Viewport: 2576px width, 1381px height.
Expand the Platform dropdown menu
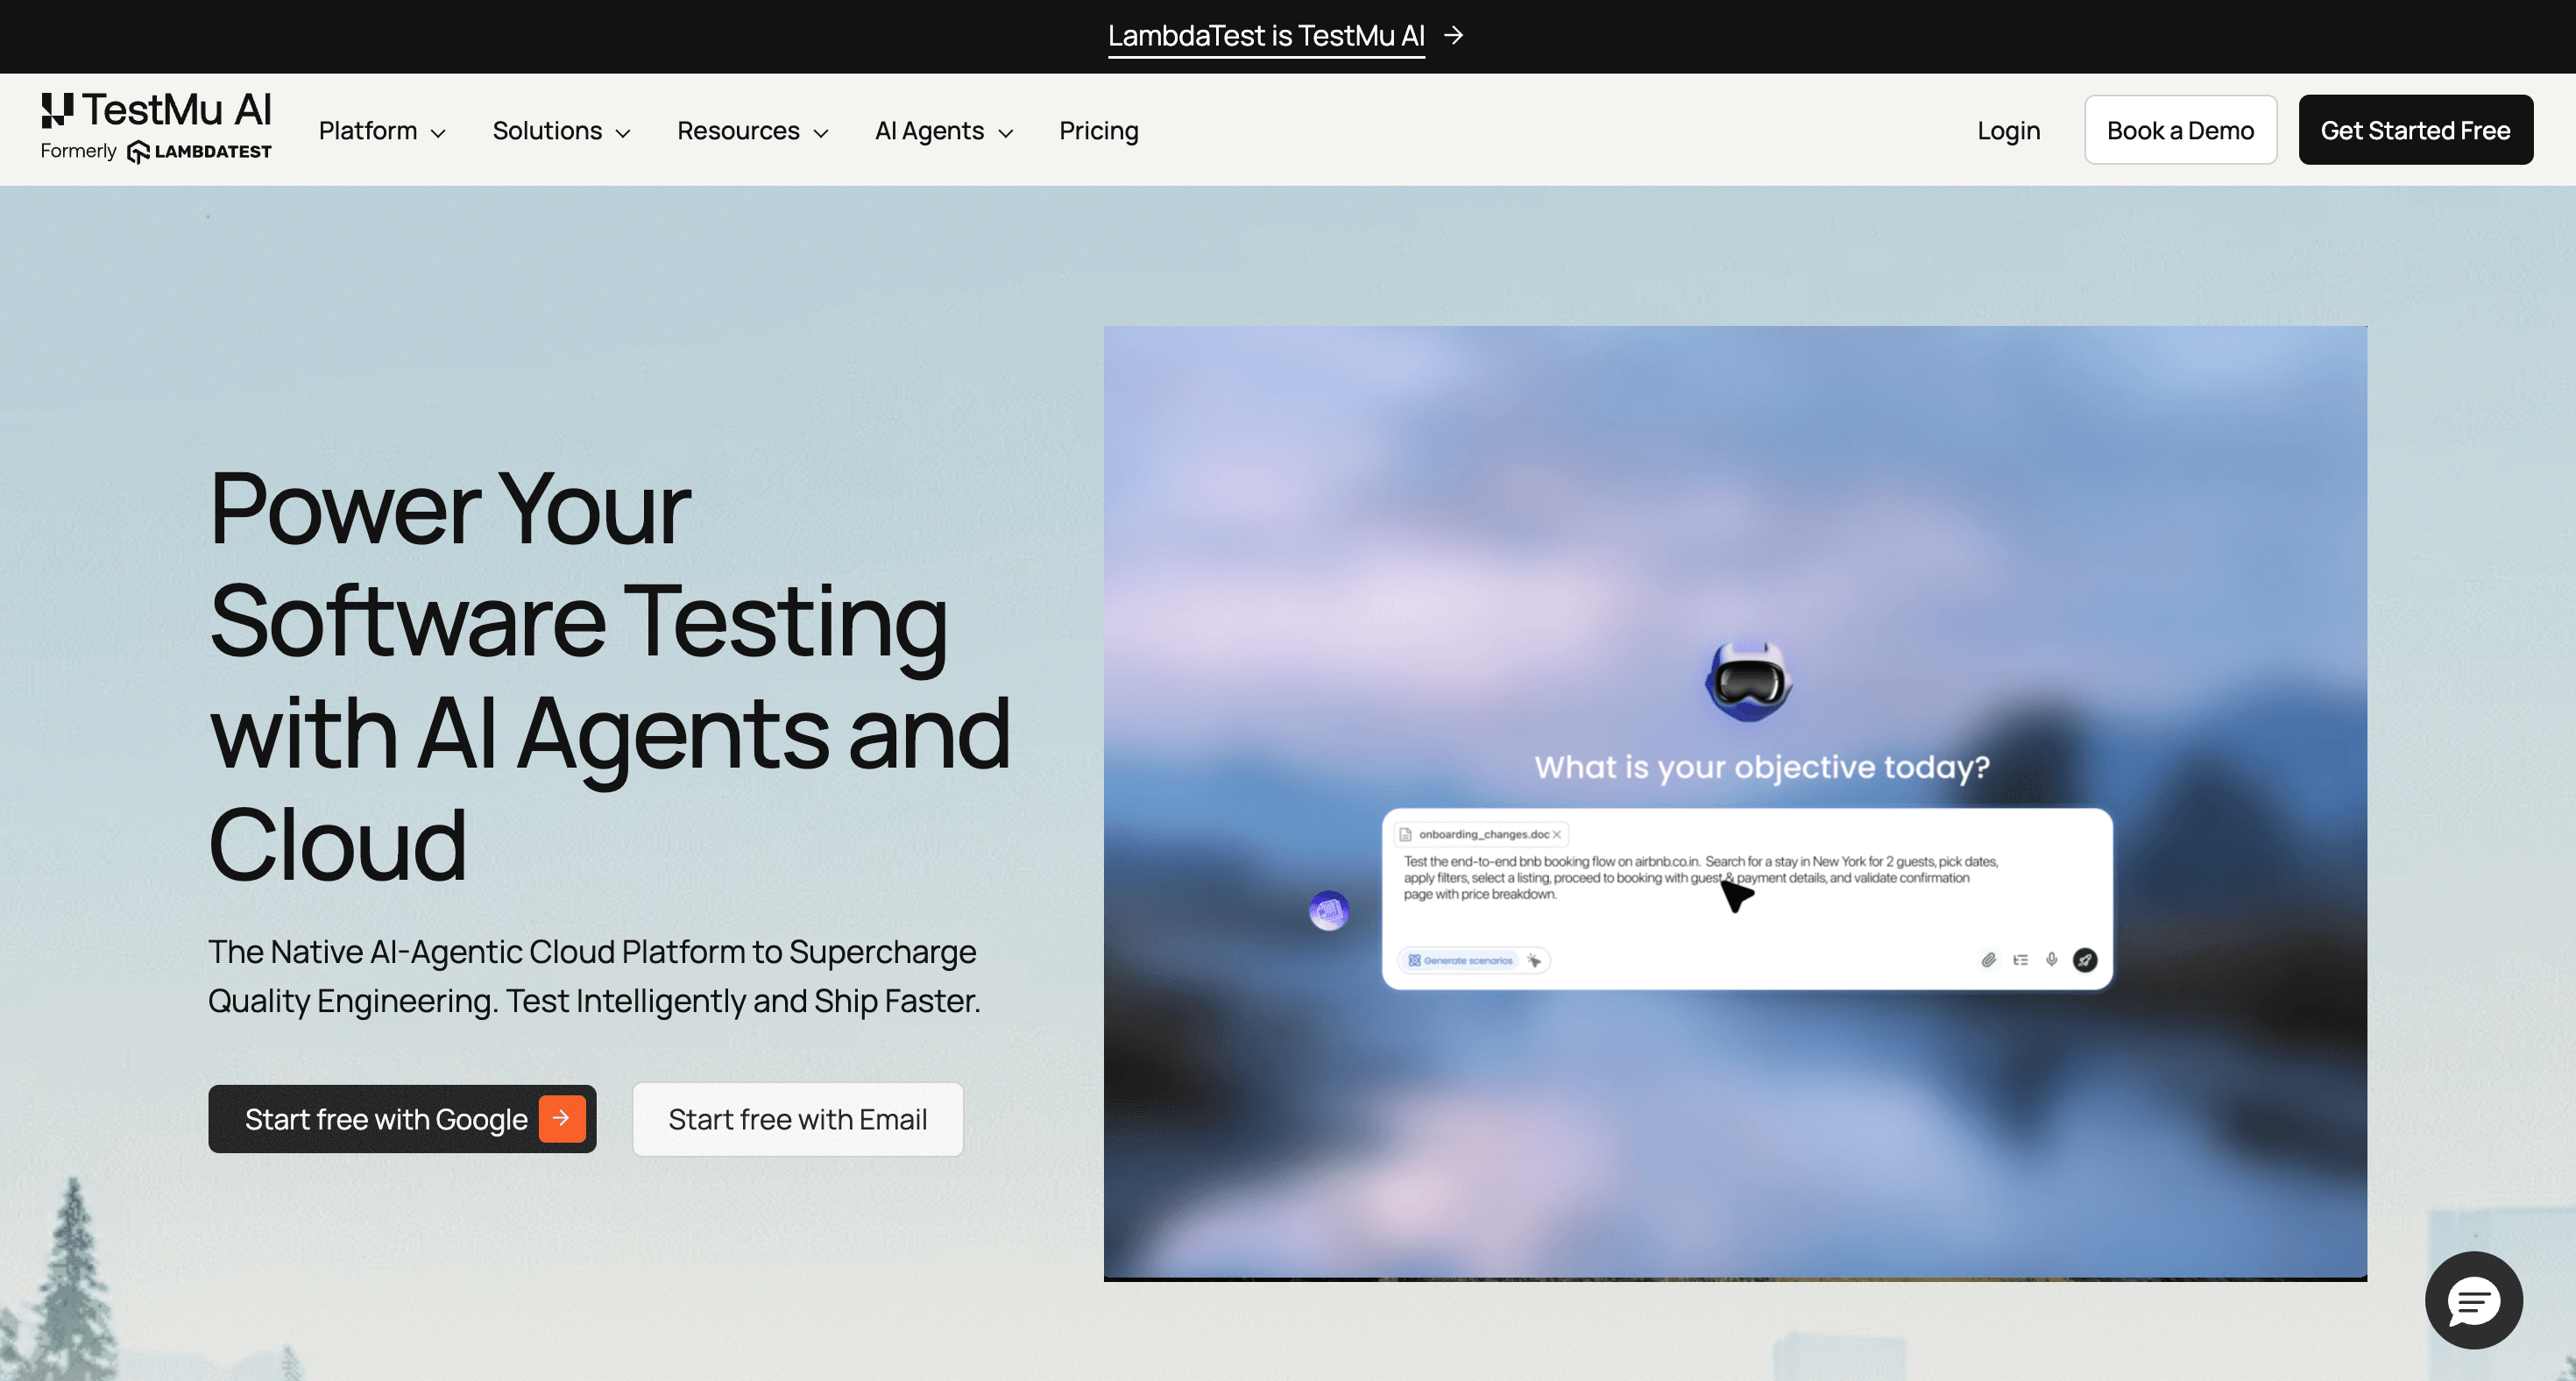pos(382,131)
